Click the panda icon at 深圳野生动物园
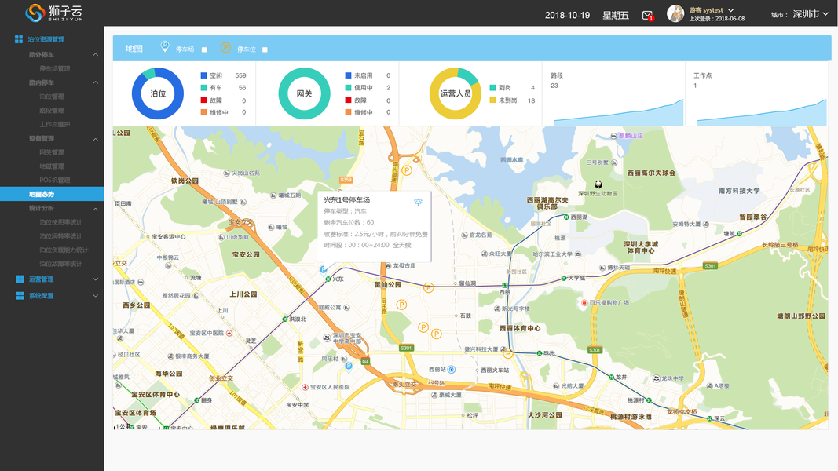The height and width of the screenshot is (471, 838). [598, 184]
